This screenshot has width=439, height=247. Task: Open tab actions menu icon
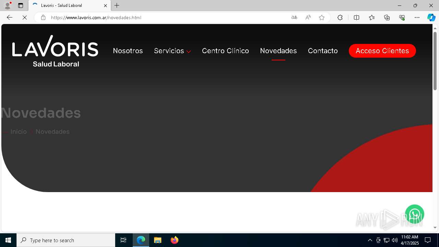pyautogui.click(x=21, y=5)
